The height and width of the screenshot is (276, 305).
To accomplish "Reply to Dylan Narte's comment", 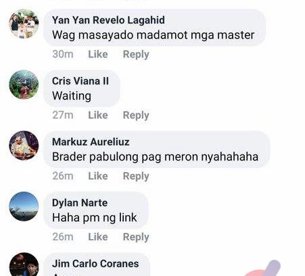I will point(136,238).
